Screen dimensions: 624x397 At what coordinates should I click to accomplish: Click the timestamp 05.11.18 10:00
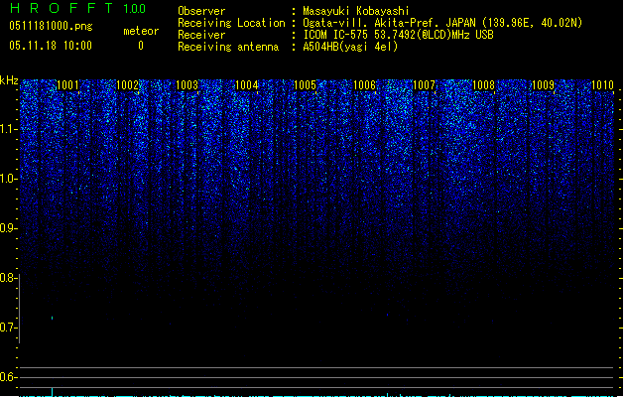[51, 46]
